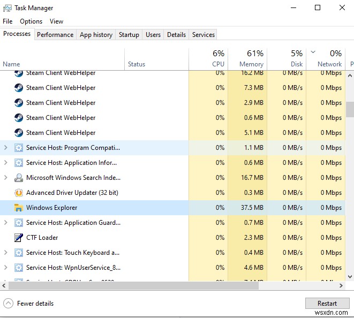Select the Processes tab
Viewport: 354px width, 318px height.
[x=17, y=34]
